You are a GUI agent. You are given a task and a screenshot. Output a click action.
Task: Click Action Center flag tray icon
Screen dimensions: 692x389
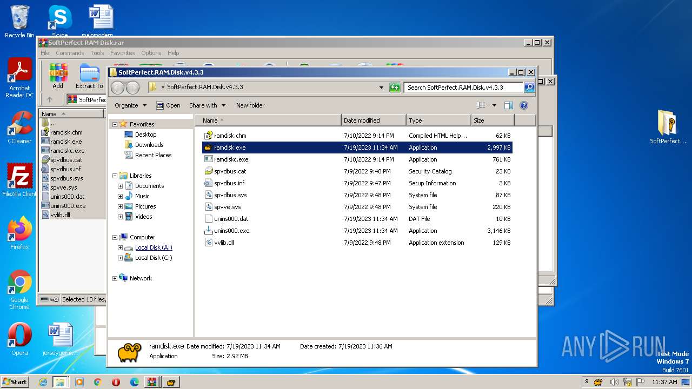tap(641, 382)
